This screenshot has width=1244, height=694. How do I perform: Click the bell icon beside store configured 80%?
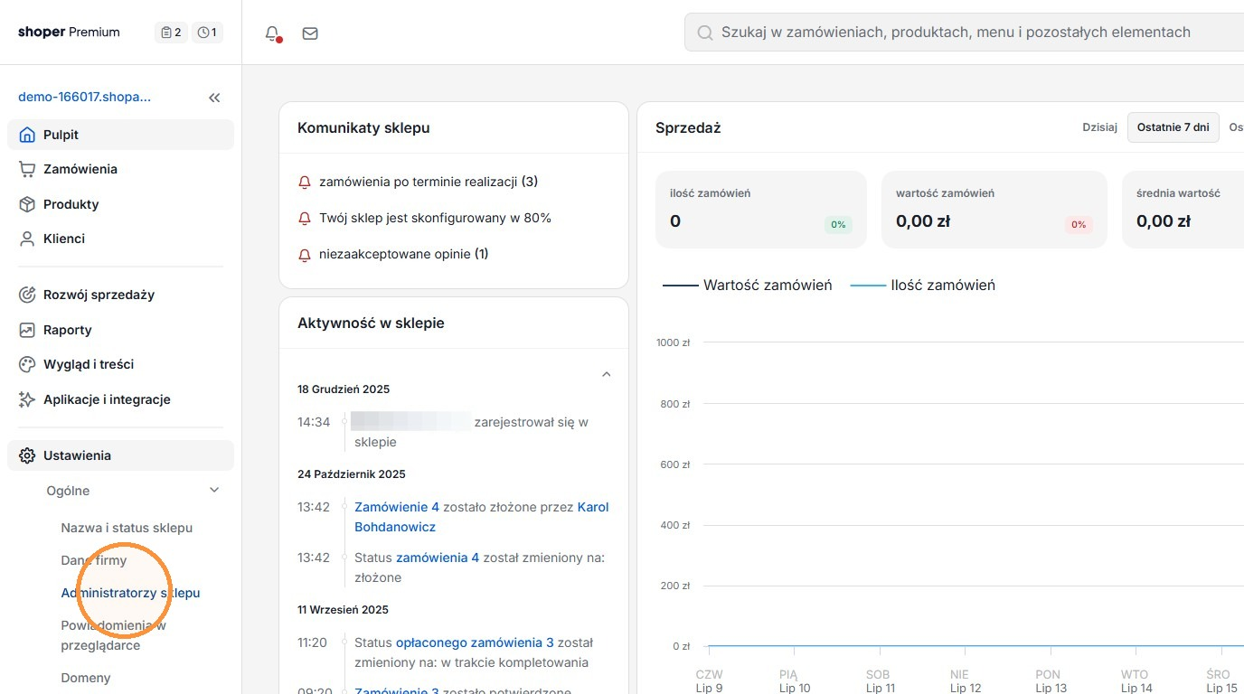(x=305, y=219)
